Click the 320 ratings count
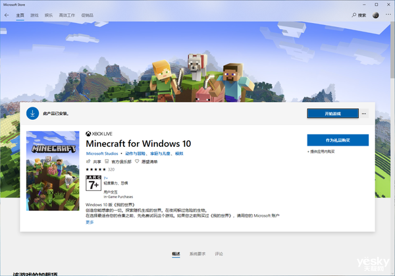 point(111,169)
